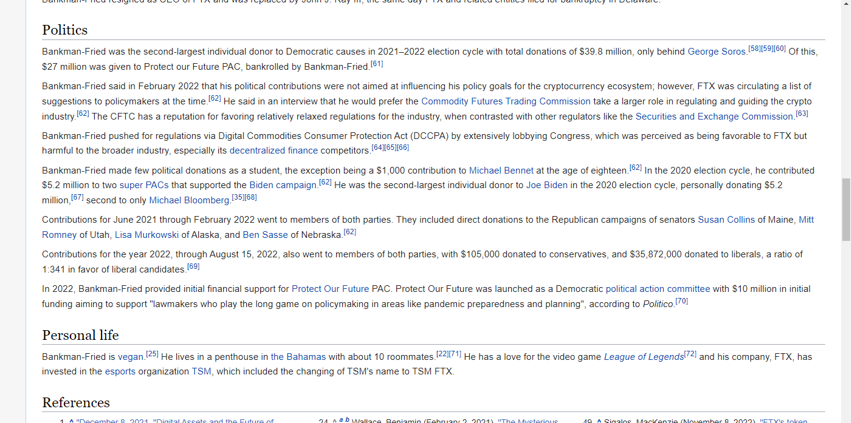Open the decentralized finance link
852x423 pixels.
pyautogui.click(x=273, y=151)
